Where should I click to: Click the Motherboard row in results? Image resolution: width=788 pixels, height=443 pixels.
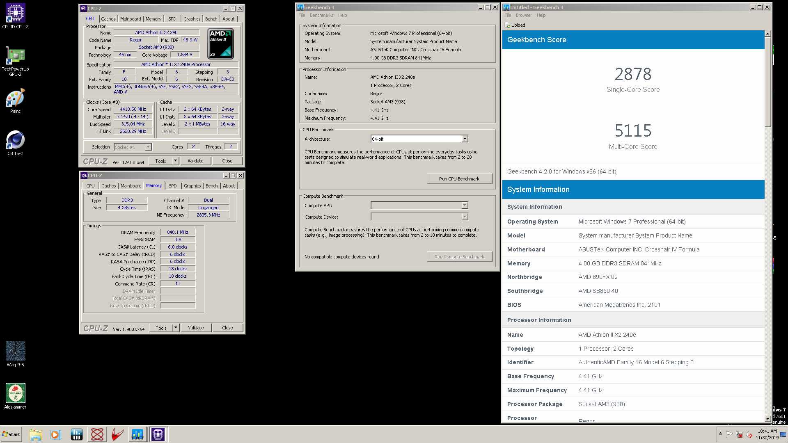[633, 249]
